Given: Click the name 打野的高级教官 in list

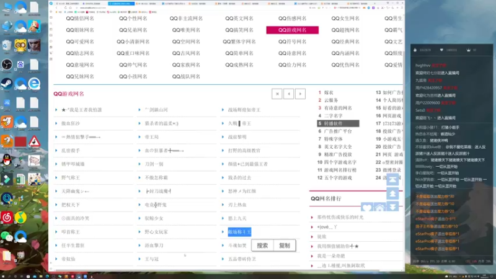Looking at the screenshot, I should [244, 151].
